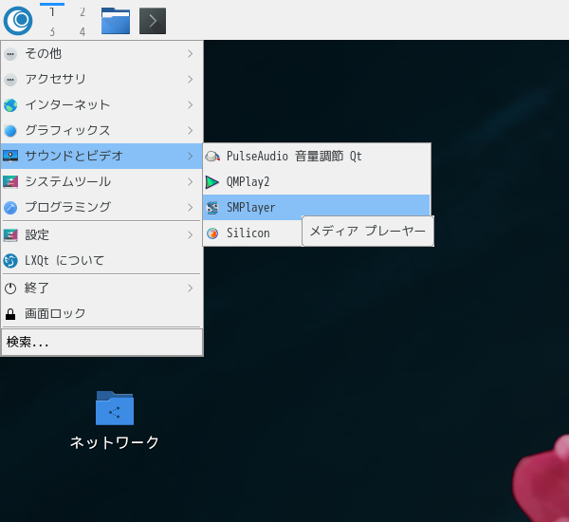Click the globe icon beside インターネット
569x522 pixels.
pyautogui.click(x=10, y=105)
